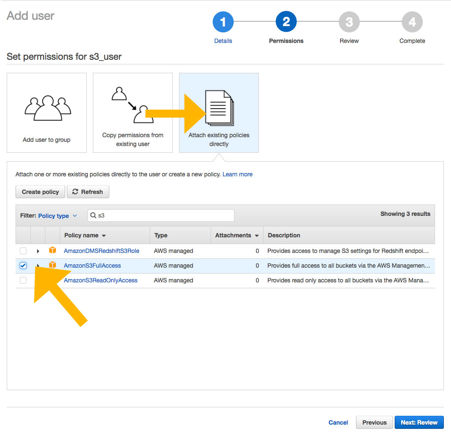Image resolution: width=451 pixels, height=436 pixels.
Task: Click step 3 Review circle
Action: [x=349, y=22]
